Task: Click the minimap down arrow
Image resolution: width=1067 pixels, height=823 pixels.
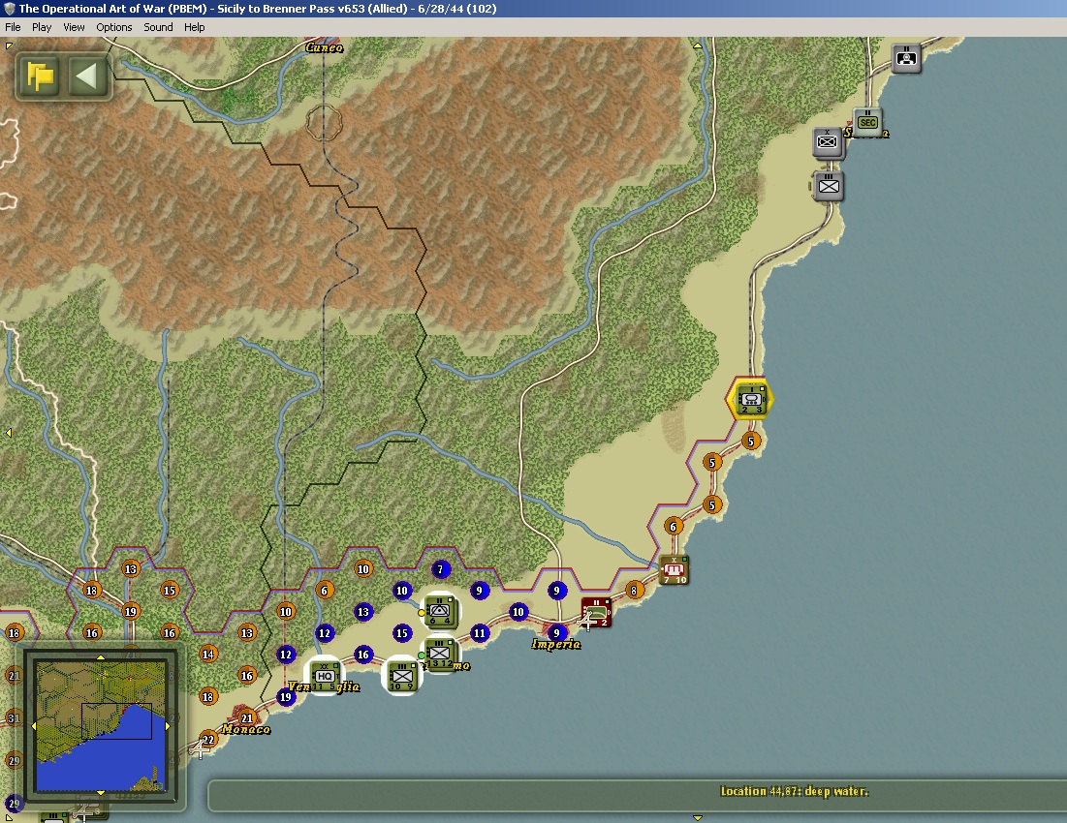Action: (x=101, y=792)
